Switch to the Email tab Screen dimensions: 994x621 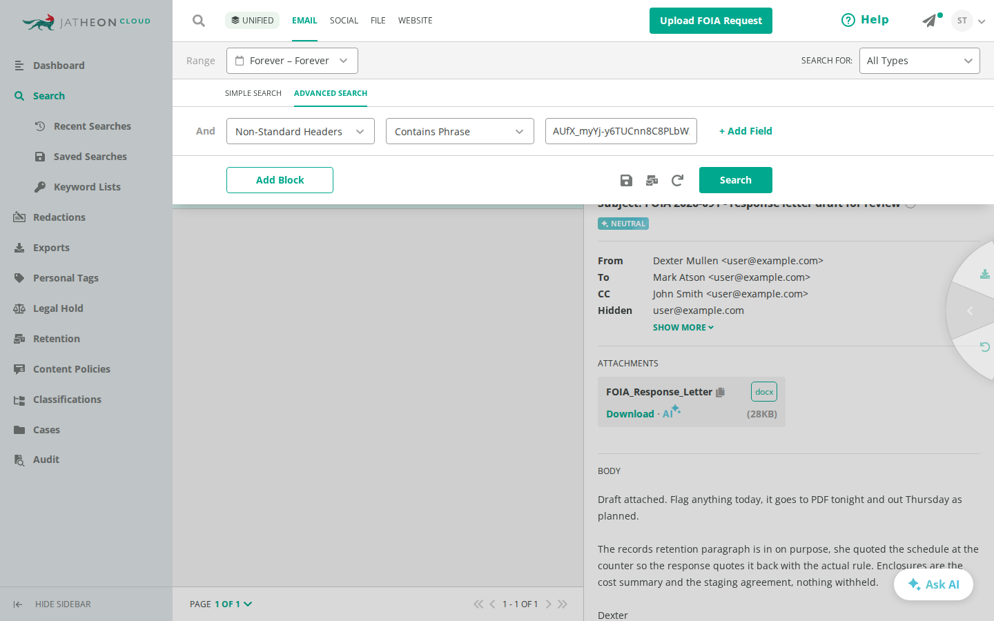(x=304, y=21)
